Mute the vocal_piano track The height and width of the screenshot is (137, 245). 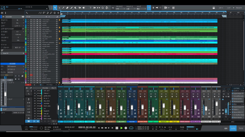point(31,20)
